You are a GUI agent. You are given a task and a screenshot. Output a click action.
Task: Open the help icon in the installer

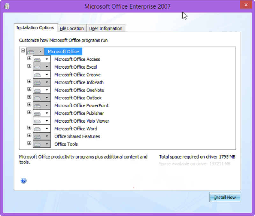pyautogui.click(x=24, y=181)
